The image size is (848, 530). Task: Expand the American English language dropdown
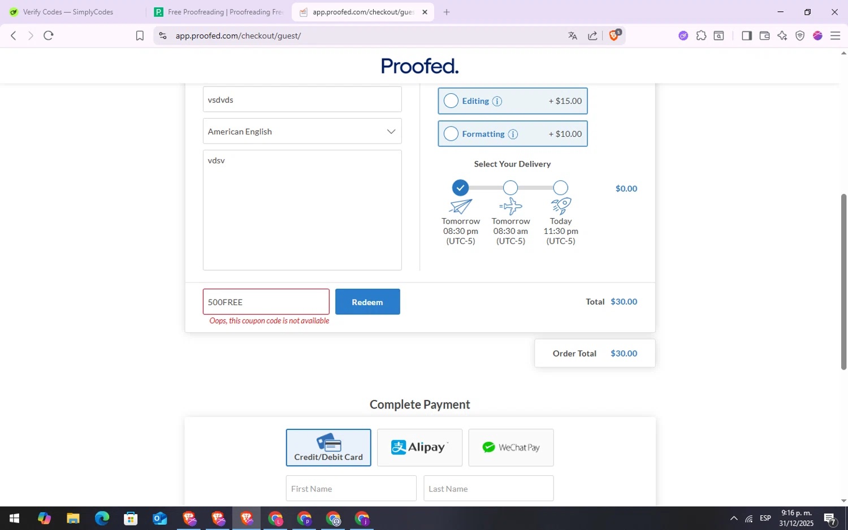click(302, 132)
